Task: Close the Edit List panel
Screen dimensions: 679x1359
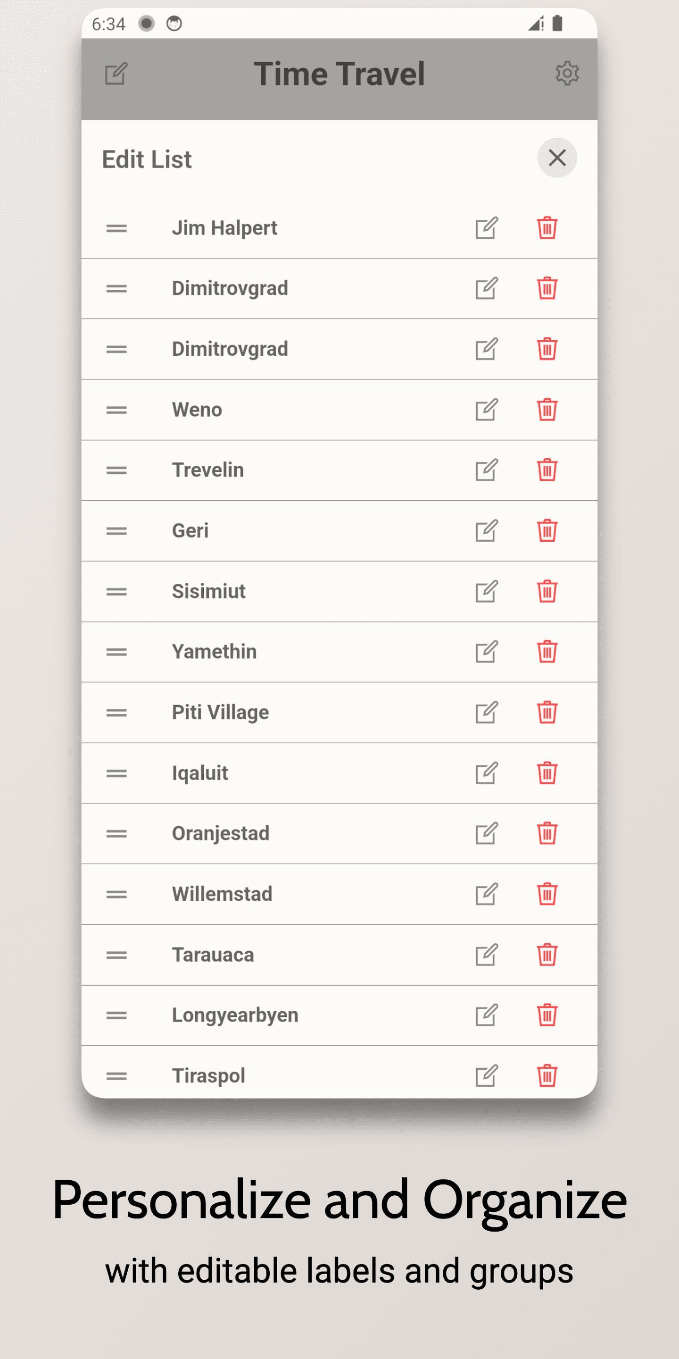Action: [557, 158]
